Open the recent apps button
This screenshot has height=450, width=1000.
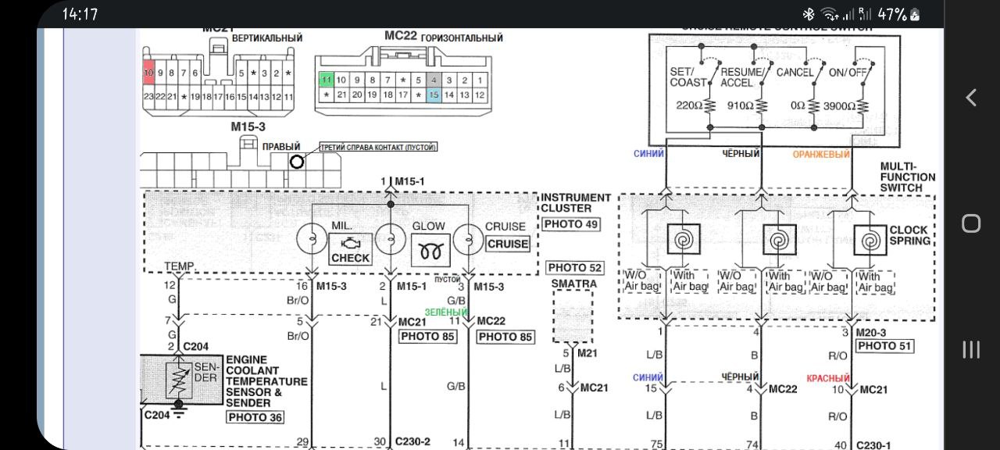[x=971, y=349]
